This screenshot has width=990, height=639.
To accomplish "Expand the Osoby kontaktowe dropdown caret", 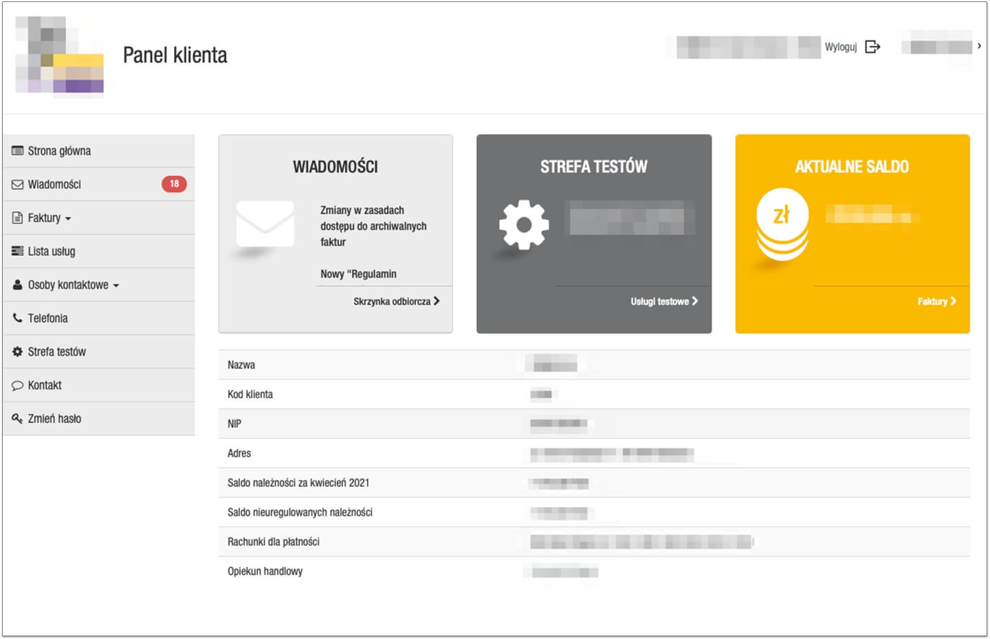I will tap(116, 285).
